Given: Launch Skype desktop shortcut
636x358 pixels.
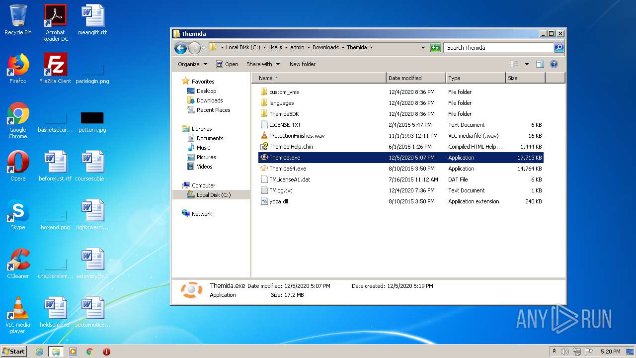Looking at the screenshot, I should (x=18, y=215).
